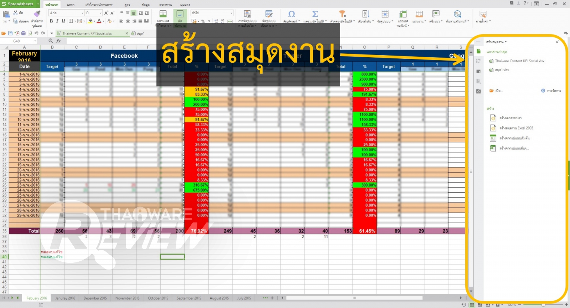Expand the quick access toolbar customize arrow
This screenshot has height=308, width=570.
pyautogui.click(x=52, y=33)
